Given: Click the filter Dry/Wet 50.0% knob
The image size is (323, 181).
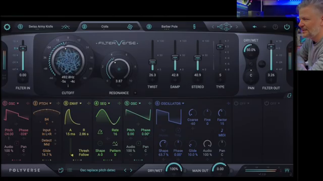Looking at the screenshot, I should [251, 50].
